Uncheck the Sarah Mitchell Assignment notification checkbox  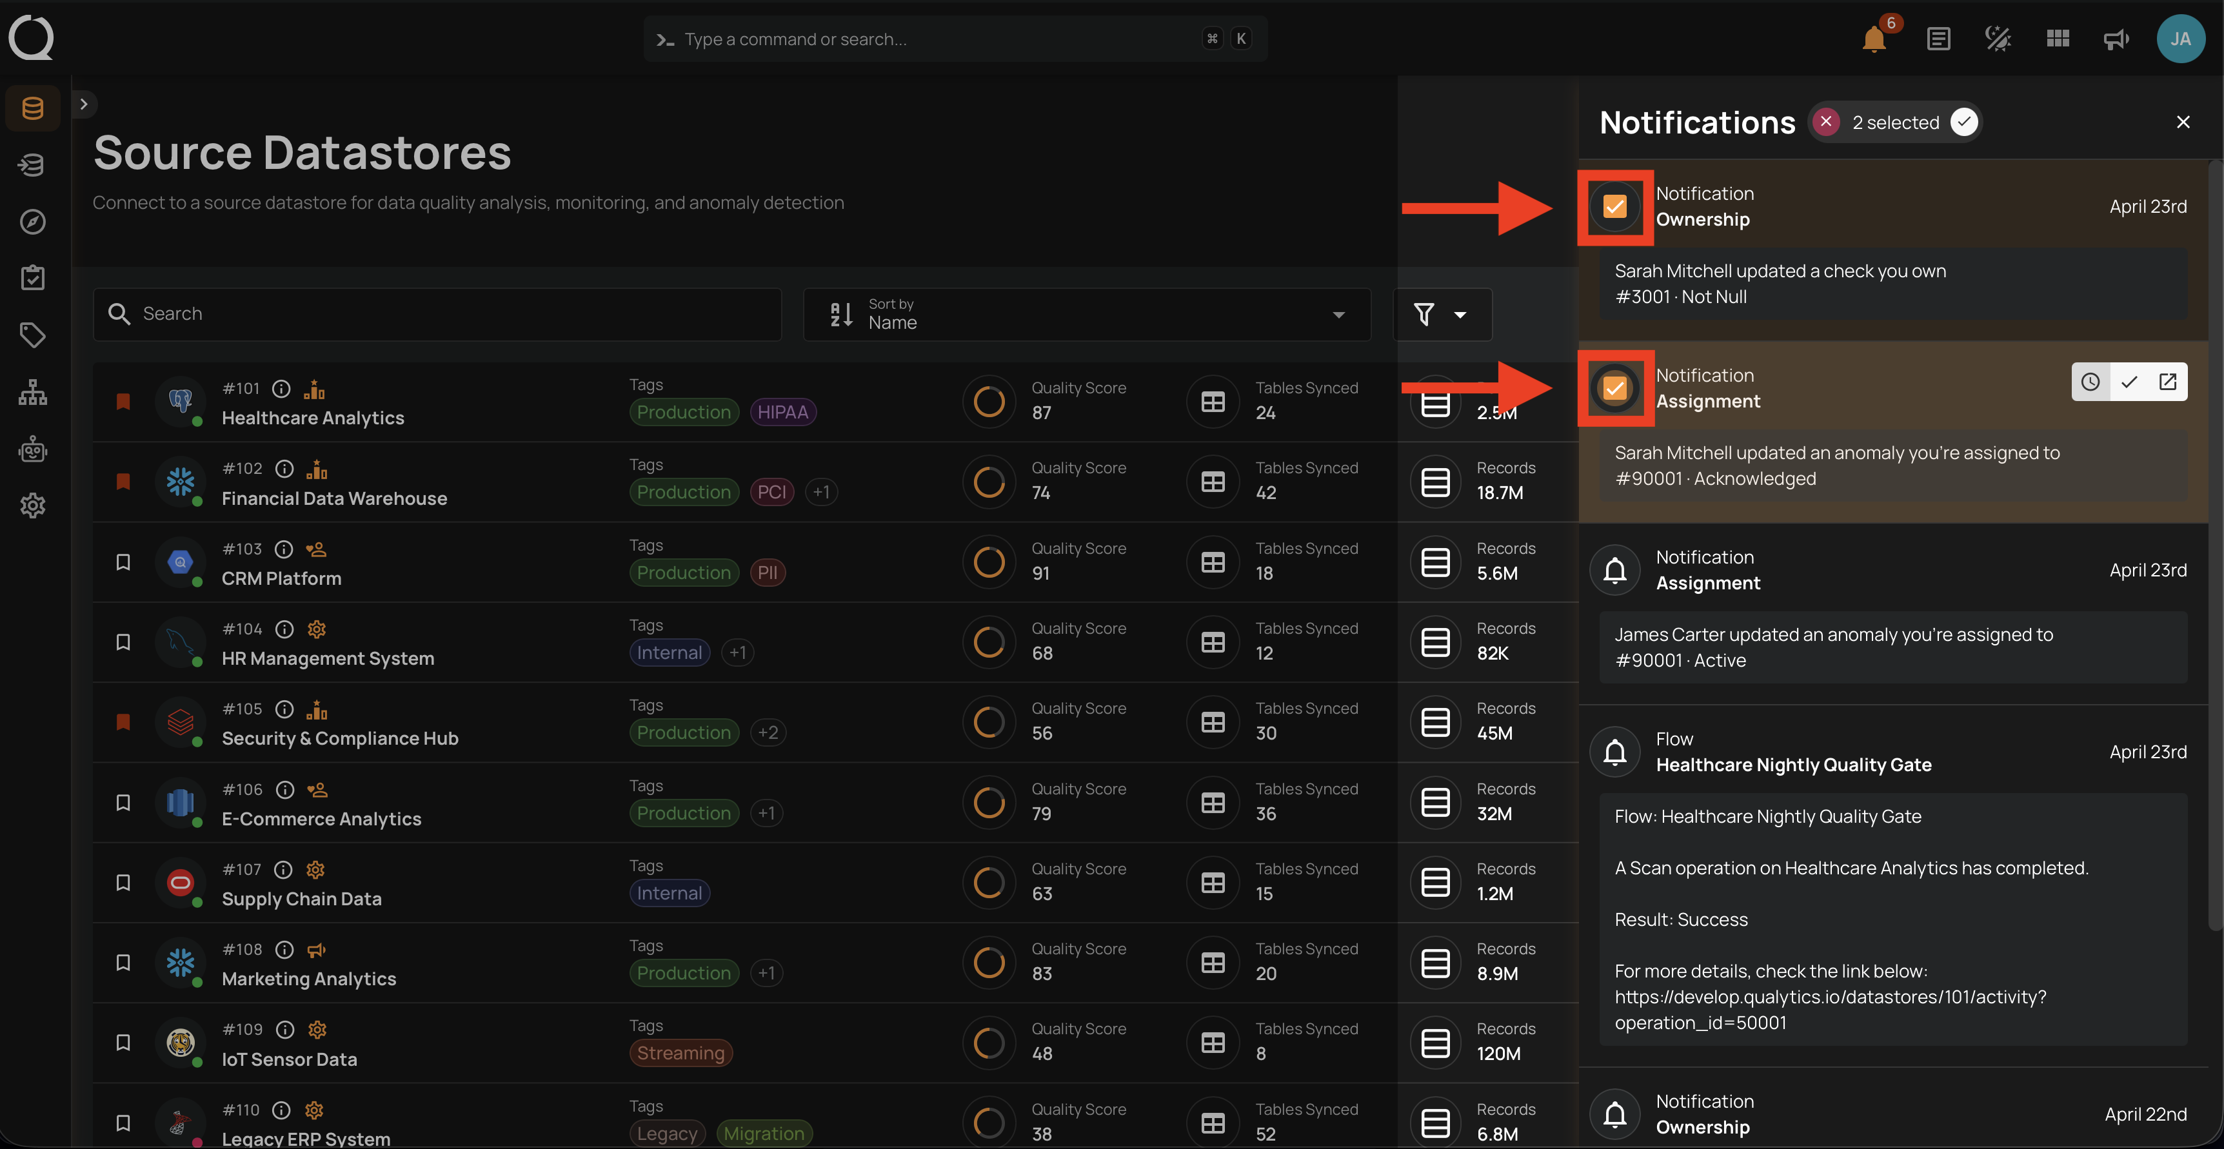(x=1614, y=388)
